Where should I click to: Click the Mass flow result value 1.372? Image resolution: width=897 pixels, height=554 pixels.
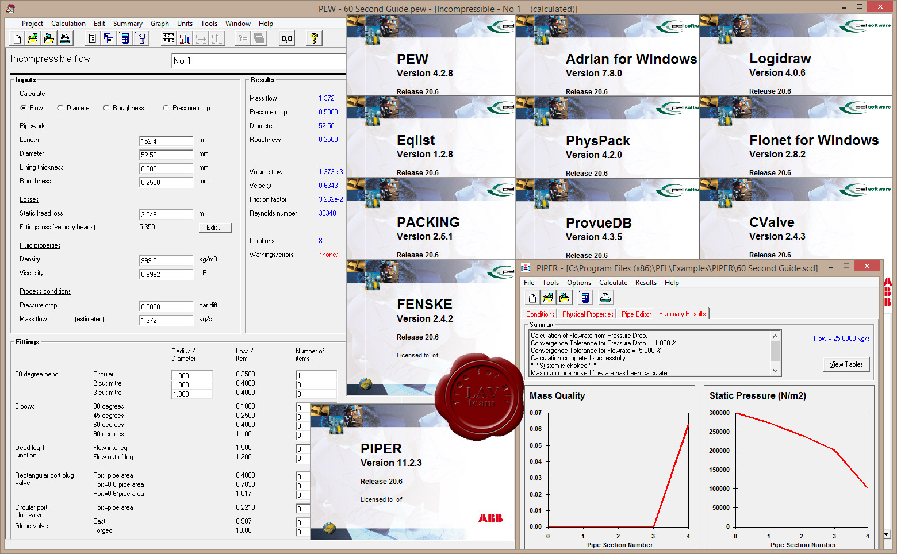(326, 98)
